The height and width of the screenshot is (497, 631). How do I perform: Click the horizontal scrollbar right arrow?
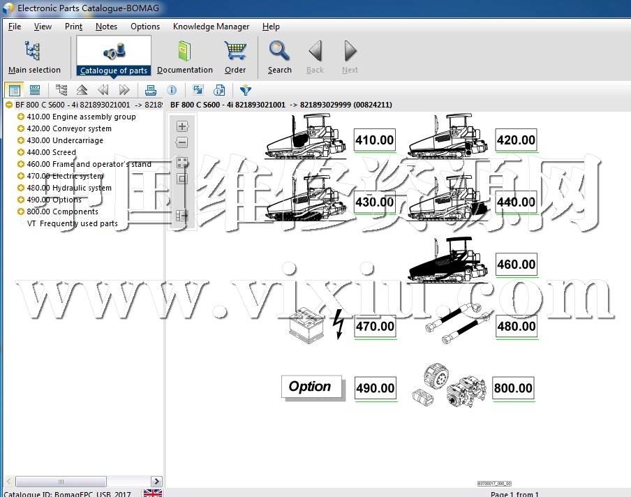click(156, 482)
